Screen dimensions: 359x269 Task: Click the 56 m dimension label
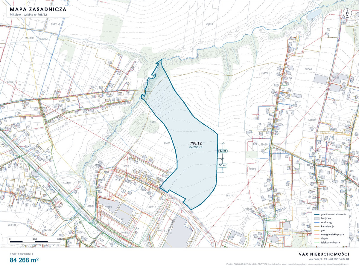tap(223, 165)
